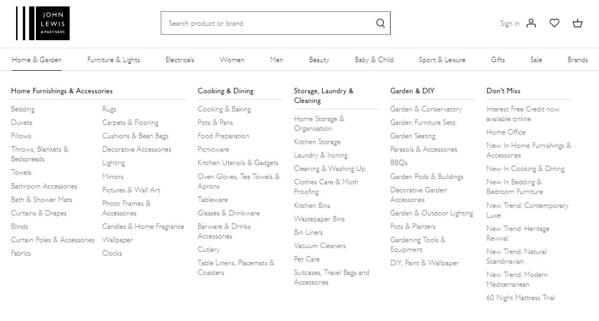Open the Brands menu
The height and width of the screenshot is (321, 599).
coord(578,60)
